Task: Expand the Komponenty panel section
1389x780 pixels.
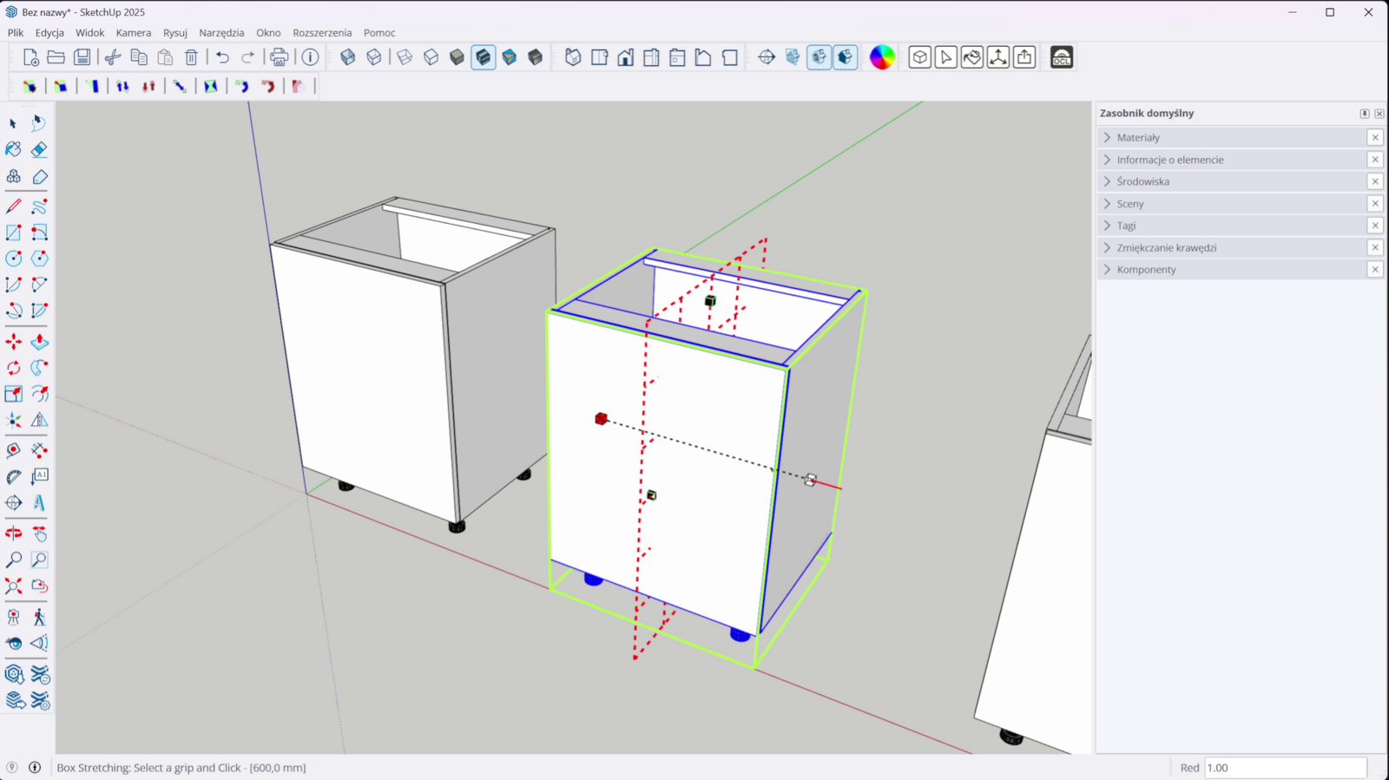Action: pyautogui.click(x=1146, y=270)
